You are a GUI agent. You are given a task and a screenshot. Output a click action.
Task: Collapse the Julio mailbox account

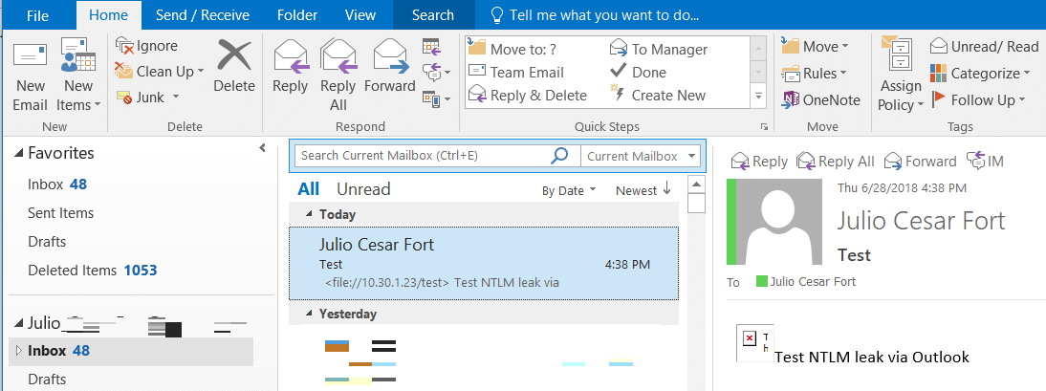19,324
